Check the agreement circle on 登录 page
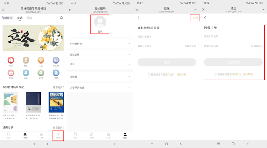The image size is (267, 148). (149, 75)
